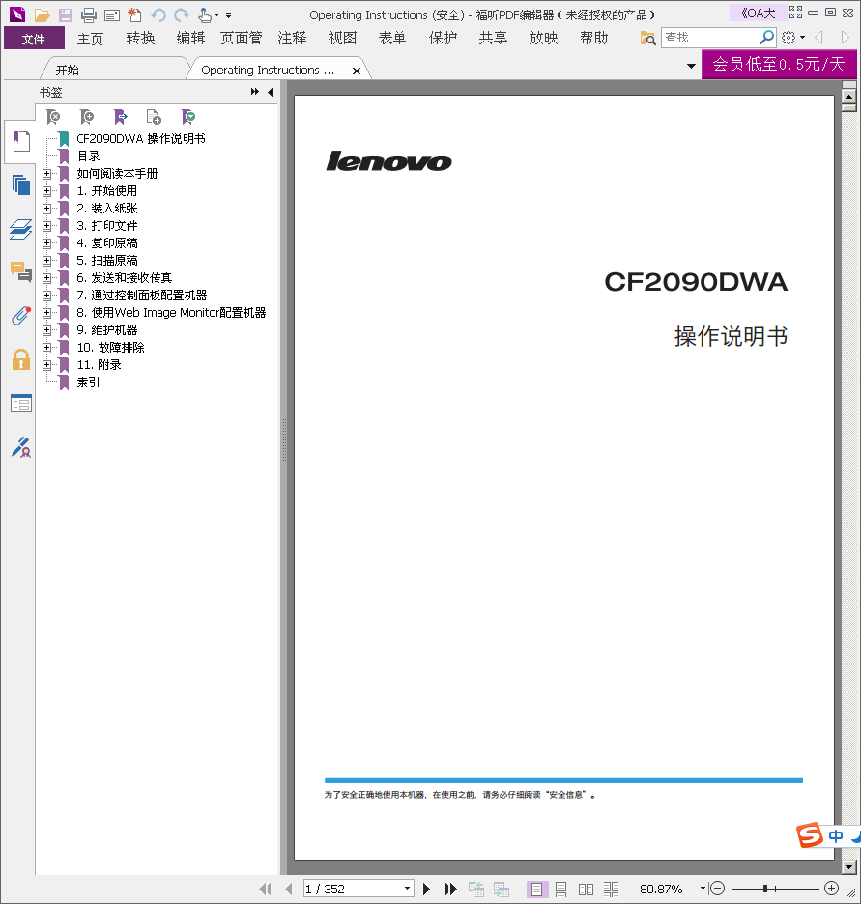
Task: Click the Undo arrow icon
Action: click(158, 15)
